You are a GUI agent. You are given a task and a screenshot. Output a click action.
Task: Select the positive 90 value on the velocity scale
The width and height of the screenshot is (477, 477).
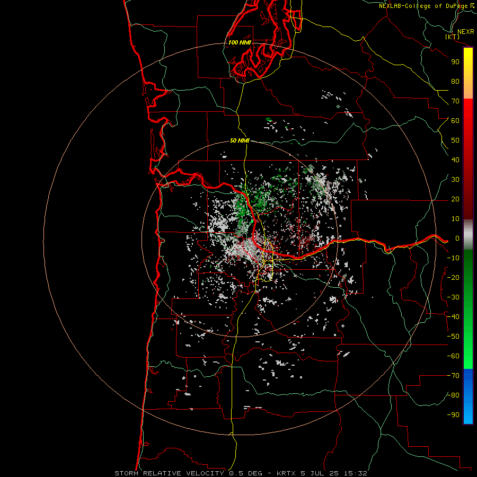coord(455,62)
